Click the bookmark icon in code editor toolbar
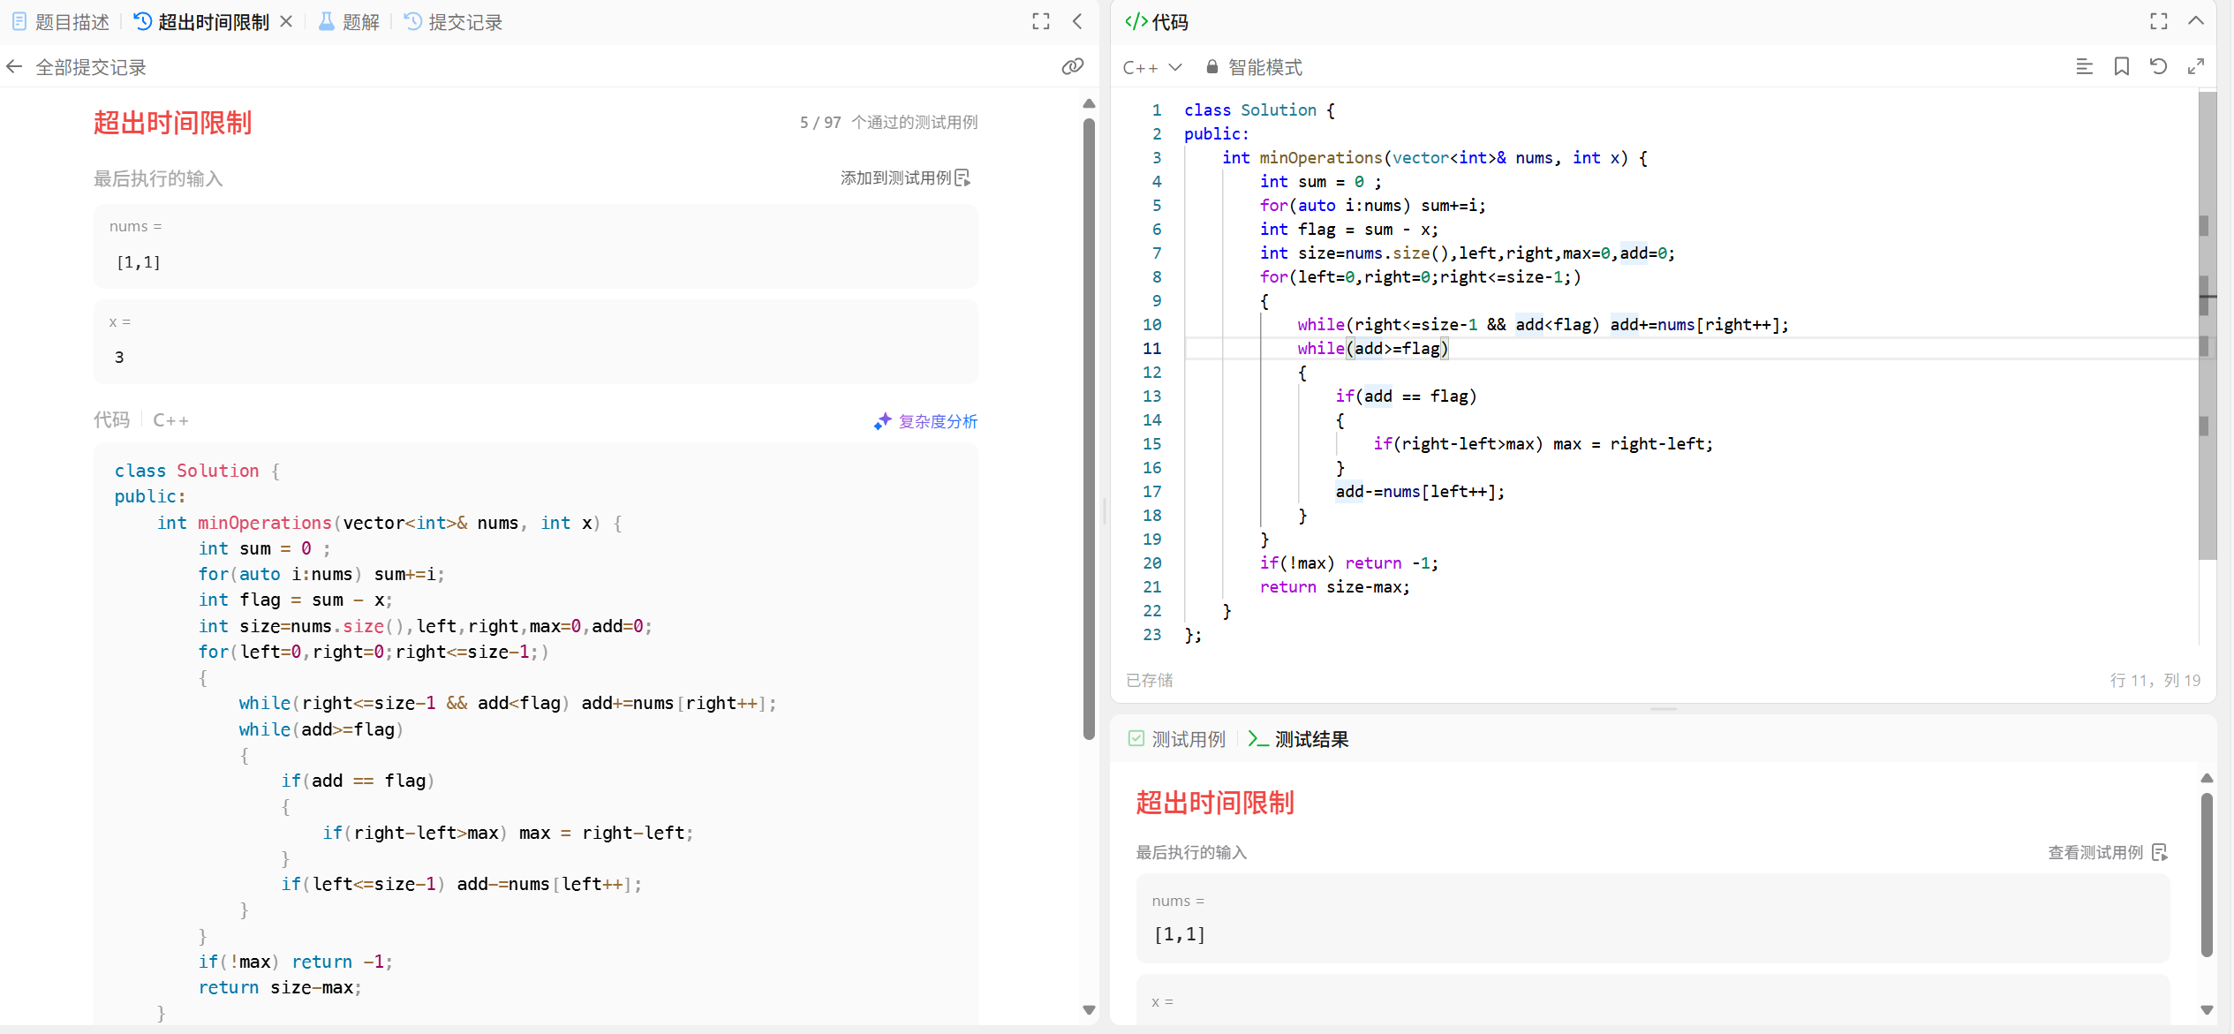 (x=2121, y=66)
